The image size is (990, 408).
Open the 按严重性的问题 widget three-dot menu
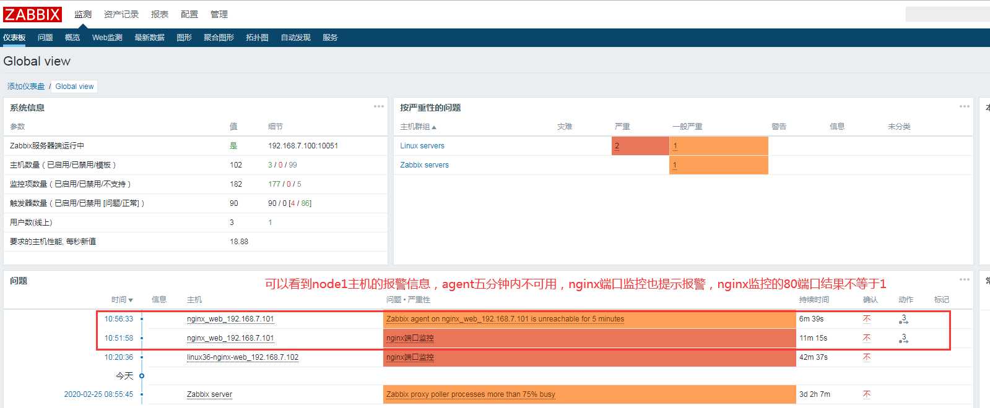[x=965, y=106]
